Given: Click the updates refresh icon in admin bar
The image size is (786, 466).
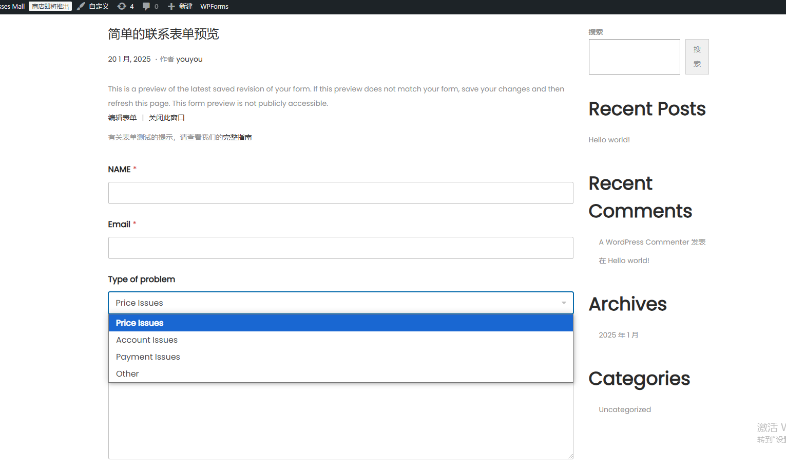Looking at the screenshot, I should (x=122, y=6).
